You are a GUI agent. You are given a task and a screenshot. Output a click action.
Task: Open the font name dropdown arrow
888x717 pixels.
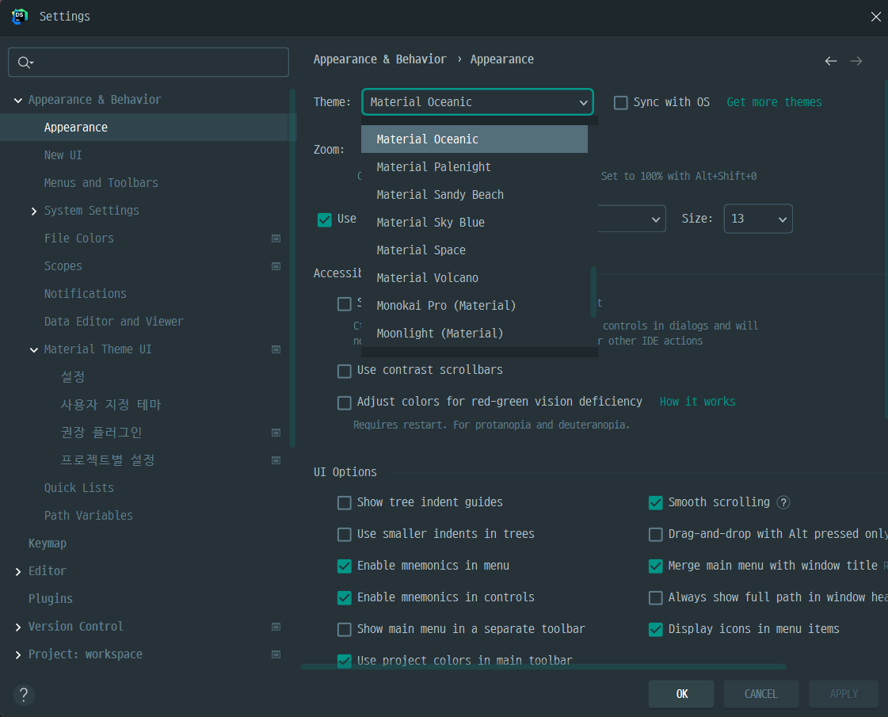click(655, 219)
